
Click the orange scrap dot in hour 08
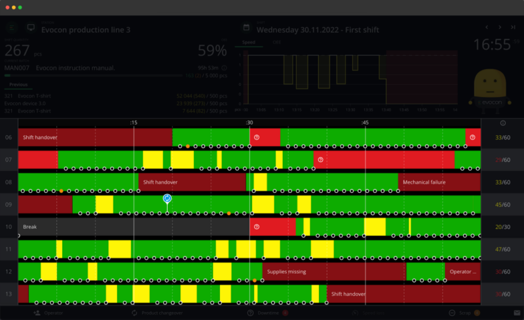click(61, 191)
